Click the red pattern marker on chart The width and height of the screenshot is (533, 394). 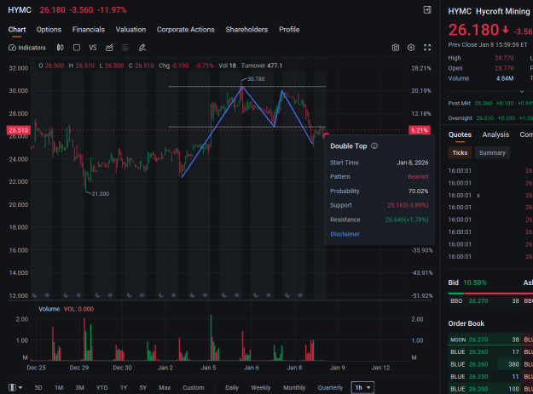[x=326, y=136]
